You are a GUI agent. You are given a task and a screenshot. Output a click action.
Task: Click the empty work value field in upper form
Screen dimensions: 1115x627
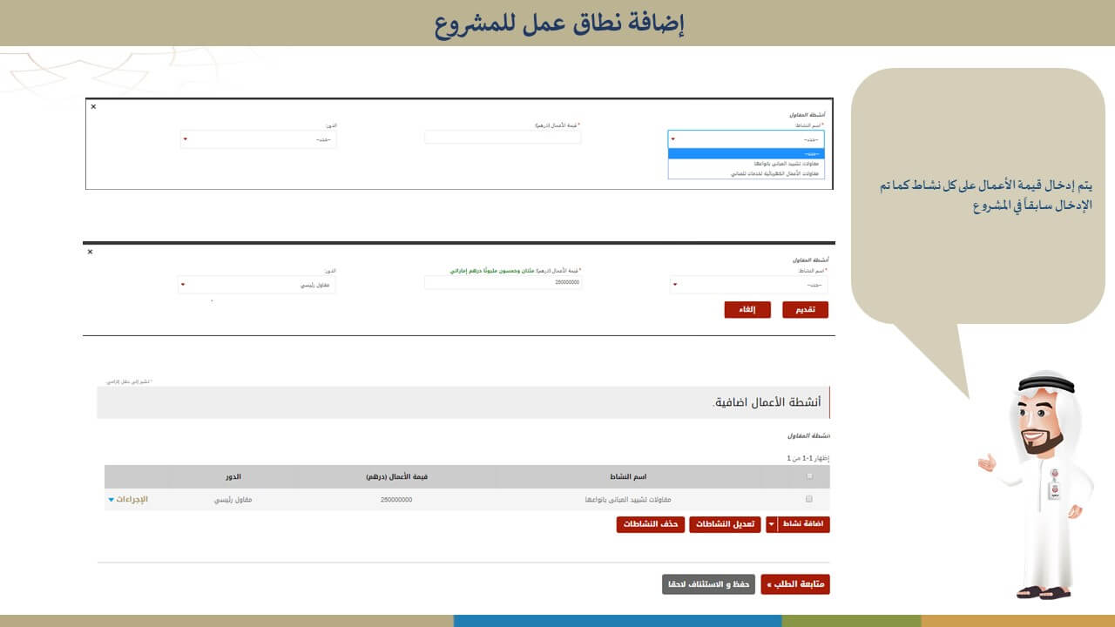pyautogui.click(x=503, y=138)
